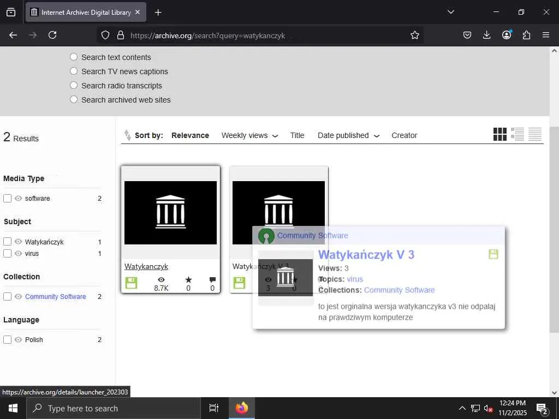The image size is (559, 419).
Task: Open the Save to Pocket icon
Action: click(467, 35)
